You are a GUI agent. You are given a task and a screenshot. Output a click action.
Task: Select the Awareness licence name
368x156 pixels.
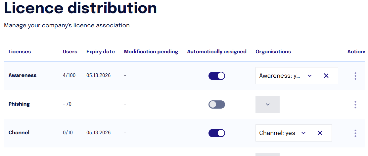(23, 75)
